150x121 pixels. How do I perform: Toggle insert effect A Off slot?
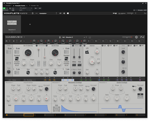pyautogui.click(x=104, y=46)
